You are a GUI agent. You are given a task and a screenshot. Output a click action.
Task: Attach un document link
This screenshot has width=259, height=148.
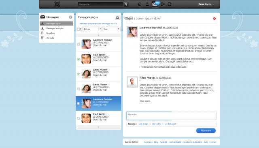coord(170,124)
